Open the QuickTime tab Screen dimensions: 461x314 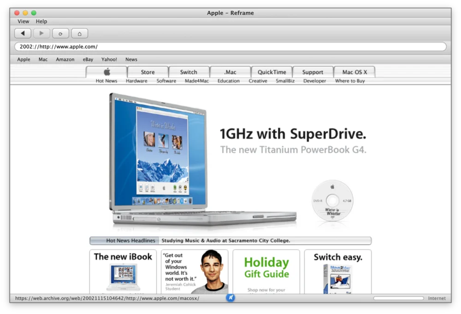[x=272, y=72]
